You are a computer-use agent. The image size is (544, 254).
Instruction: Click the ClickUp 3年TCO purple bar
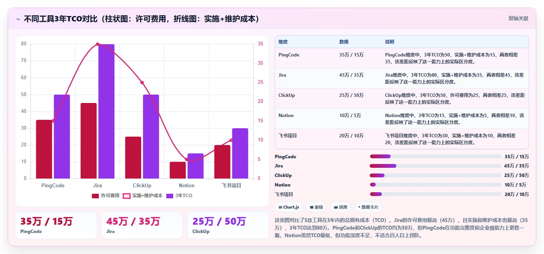(x=151, y=137)
